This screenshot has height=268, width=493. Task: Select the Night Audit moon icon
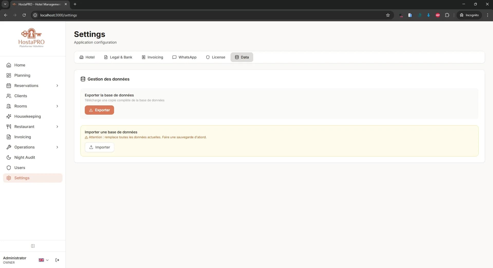(x=8, y=157)
